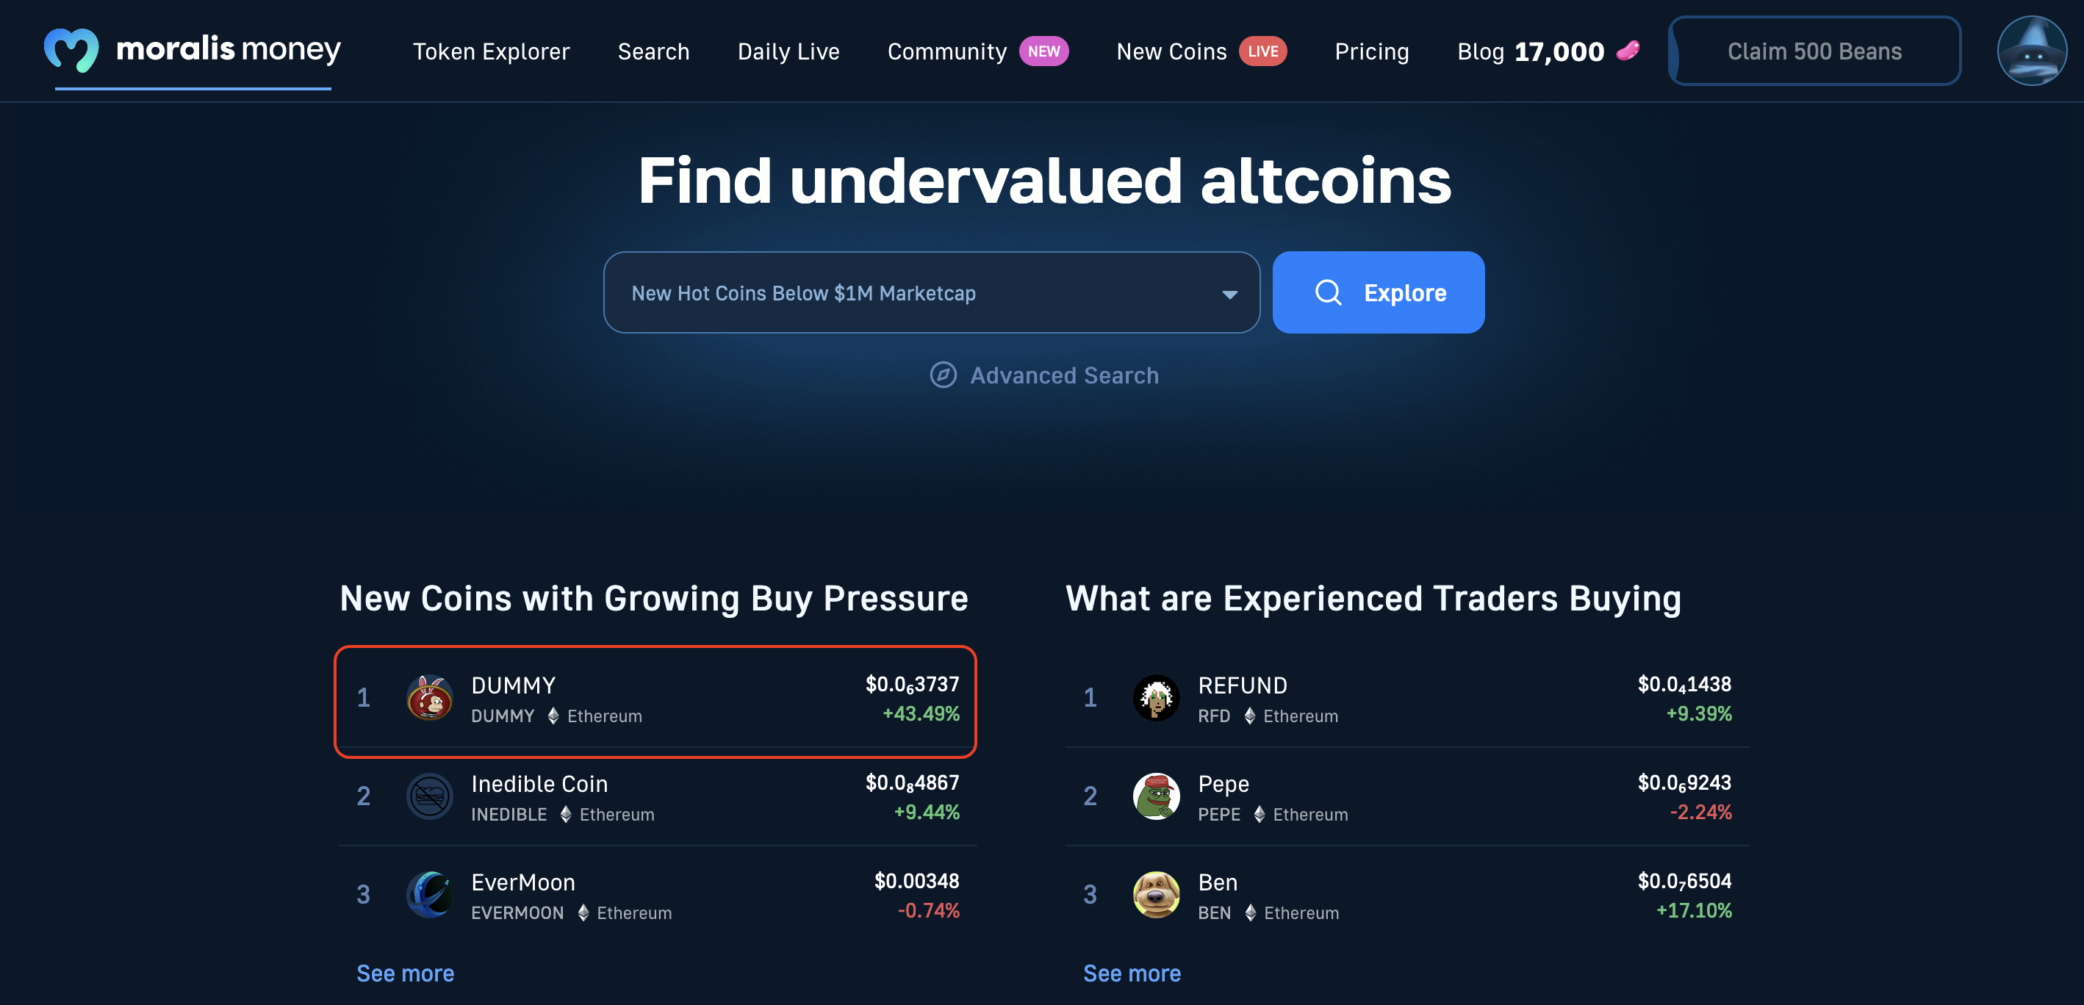Select the Search tab navigation item
This screenshot has width=2084, height=1005.
tap(653, 51)
